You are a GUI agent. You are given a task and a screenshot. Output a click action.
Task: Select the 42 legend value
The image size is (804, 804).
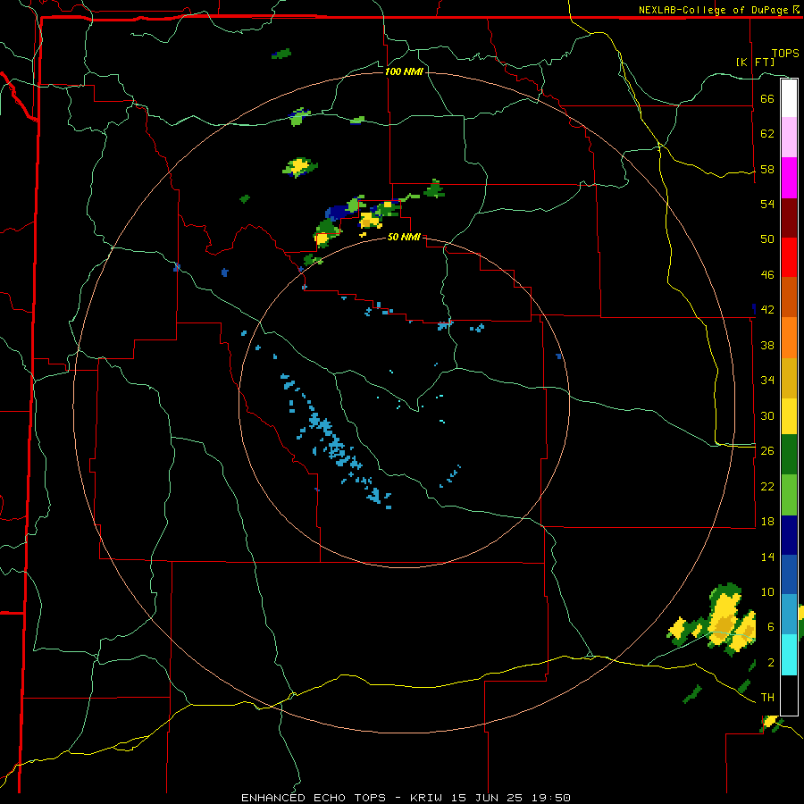[x=767, y=310]
